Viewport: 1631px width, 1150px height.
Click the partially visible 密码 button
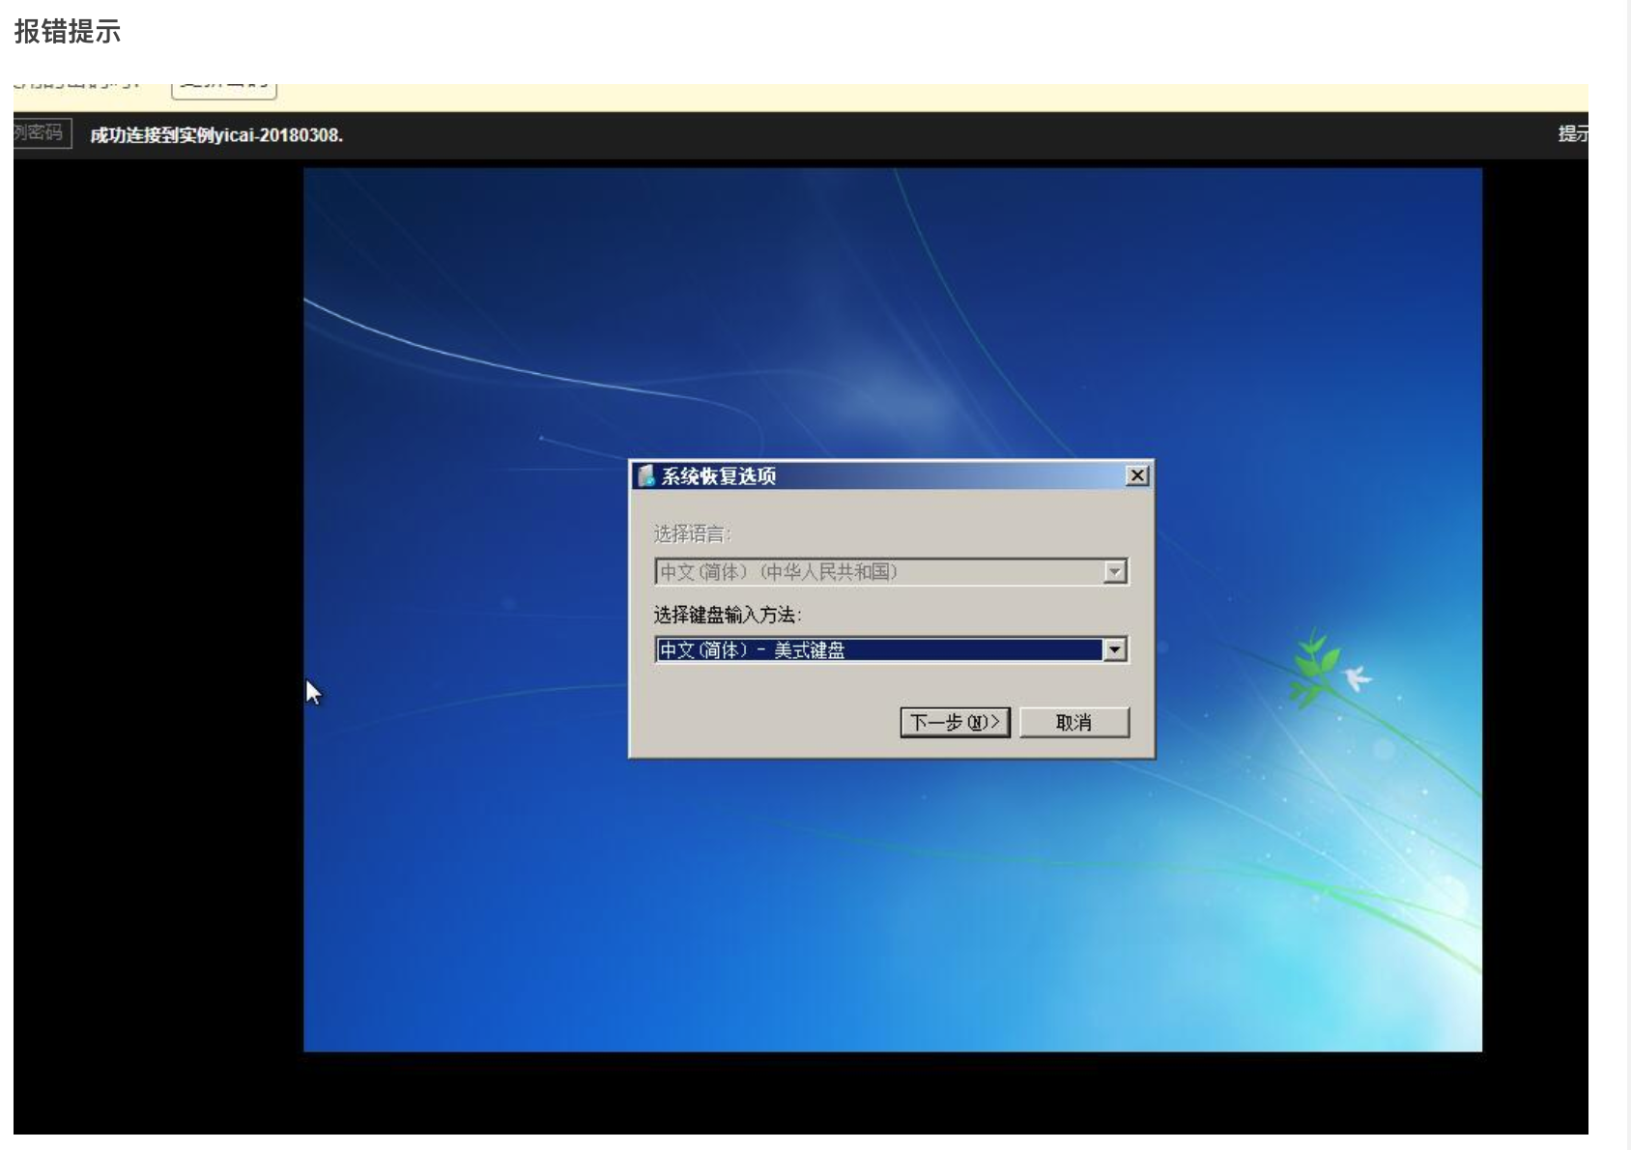[x=43, y=132]
